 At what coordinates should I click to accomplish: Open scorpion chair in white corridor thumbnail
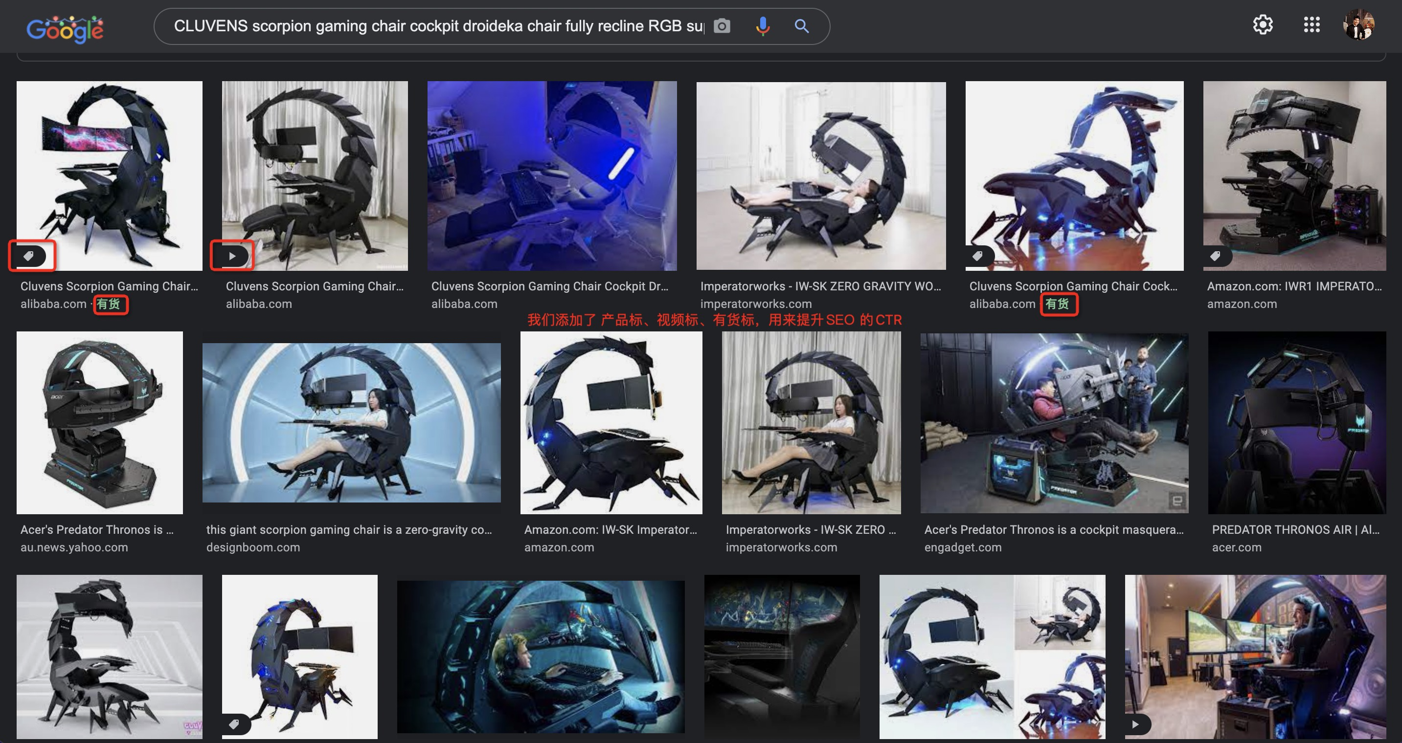[110, 656]
